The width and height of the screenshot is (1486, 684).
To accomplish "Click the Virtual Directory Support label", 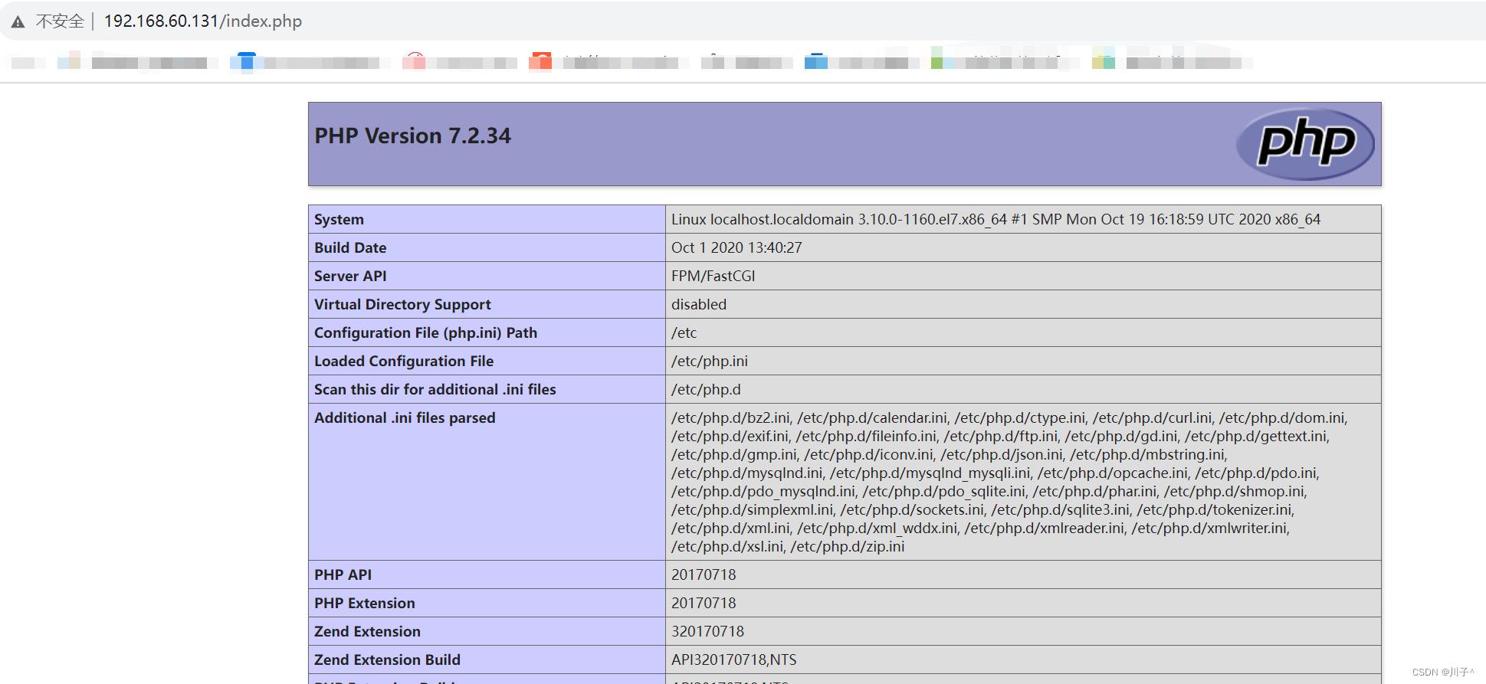I will (402, 305).
